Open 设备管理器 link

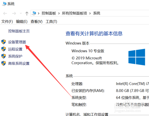[17, 42]
